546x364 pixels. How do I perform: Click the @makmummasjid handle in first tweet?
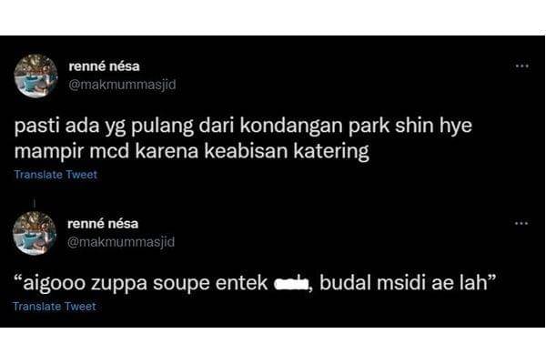122,85
